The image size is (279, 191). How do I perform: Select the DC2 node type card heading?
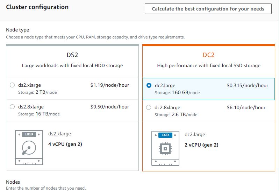pos(208,55)
